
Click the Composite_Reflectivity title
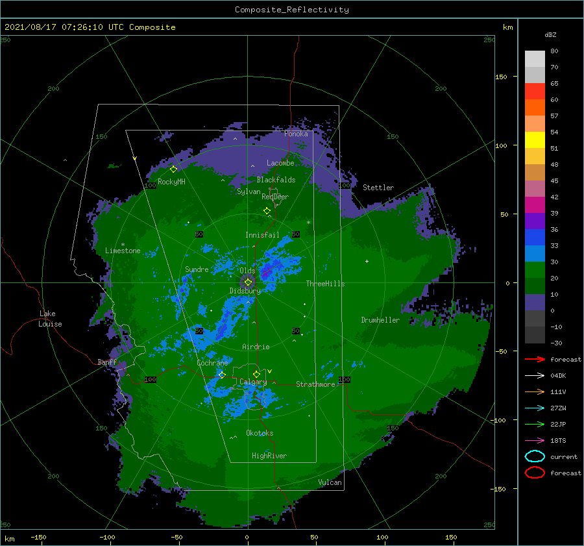coord(292,10)
